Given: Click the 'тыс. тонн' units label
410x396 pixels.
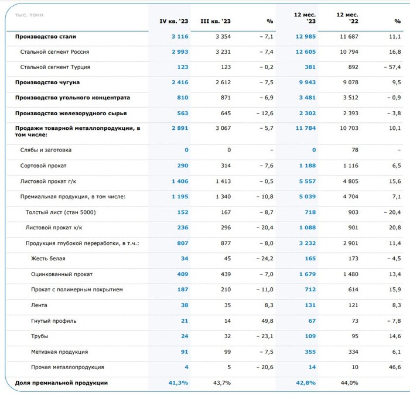Looking at the screenshot, I should pos(29,14).
